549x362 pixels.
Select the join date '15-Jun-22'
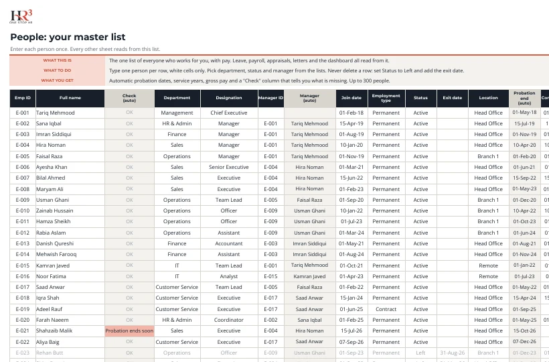pos(351,178)
